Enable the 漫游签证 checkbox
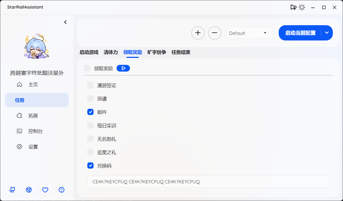The image size is (343, 201). click(x=90, y=85)
